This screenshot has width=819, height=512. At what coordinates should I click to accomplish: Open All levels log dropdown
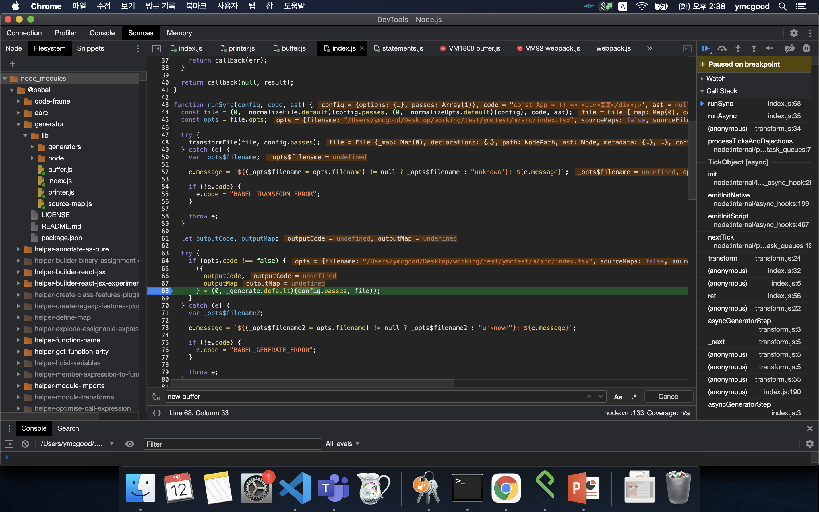pyautogui.click(x=342, y=444)
